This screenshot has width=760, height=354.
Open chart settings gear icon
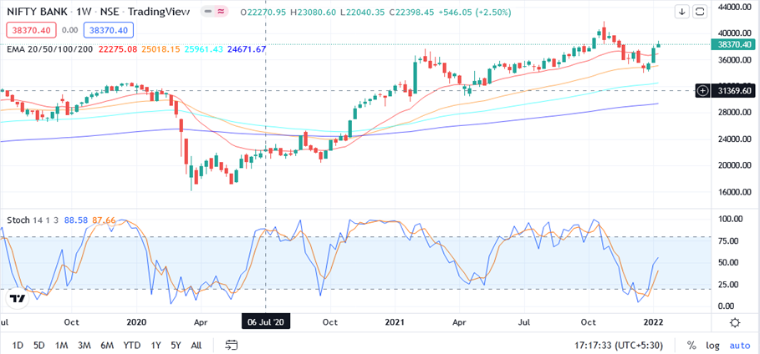coord(734,322)
